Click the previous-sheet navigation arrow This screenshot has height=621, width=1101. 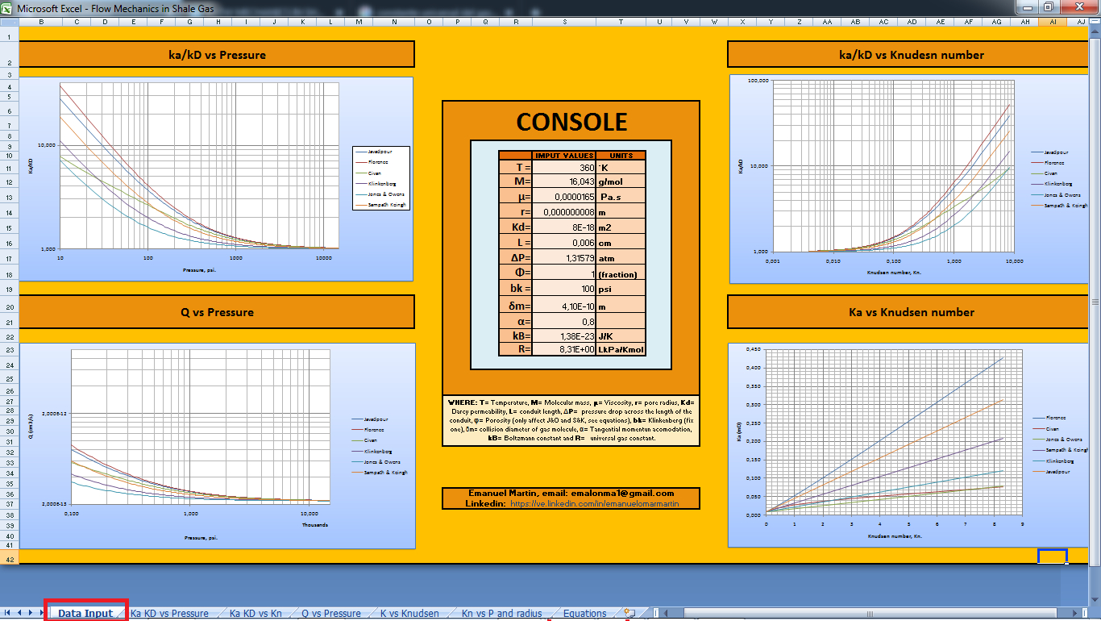pyautogui.click(x=19, y=613)
